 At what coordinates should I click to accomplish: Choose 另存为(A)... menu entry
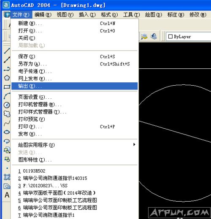click(x=75, y=64)
